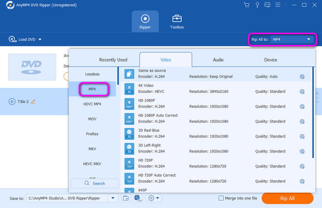This screenshot has height=208, width=322.
Task: Click the register key icon
Action: (257, 5)
